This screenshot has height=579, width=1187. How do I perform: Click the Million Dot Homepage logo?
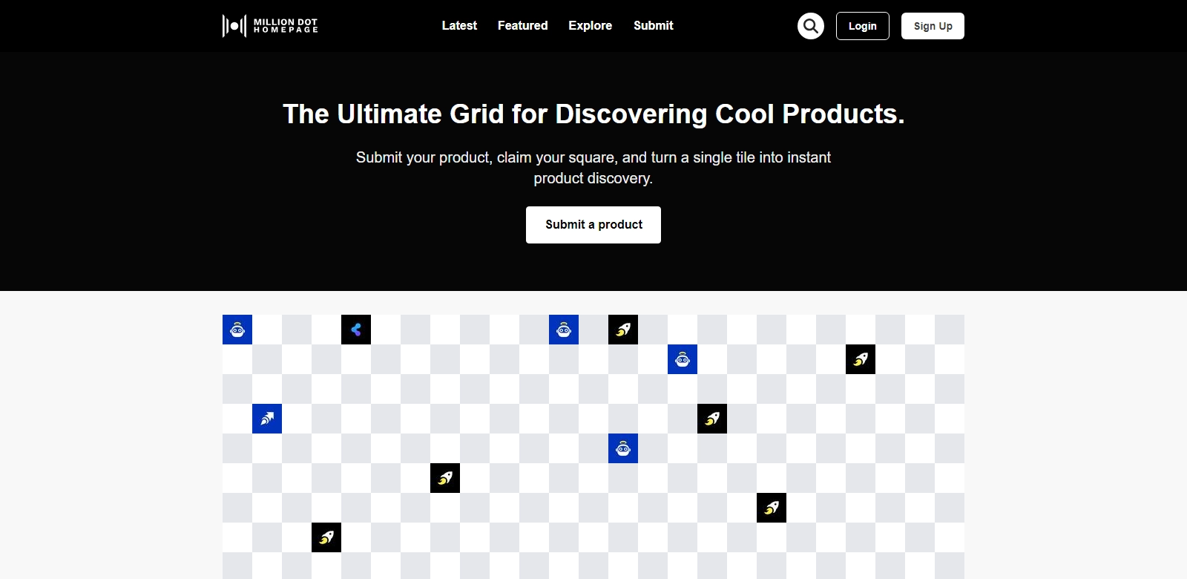point(270,26)
